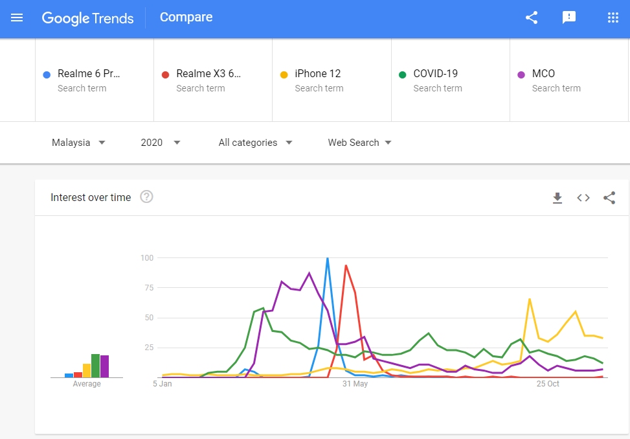Open the Google apps grid
Image resolution: width=630 pixels, height=439 pixels.
pyautogui.click(x=613, y=18)
